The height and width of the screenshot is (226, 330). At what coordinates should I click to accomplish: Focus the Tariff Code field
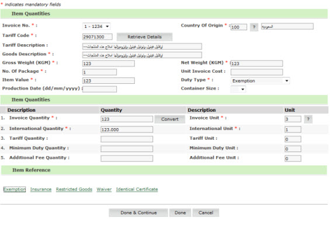98,37
